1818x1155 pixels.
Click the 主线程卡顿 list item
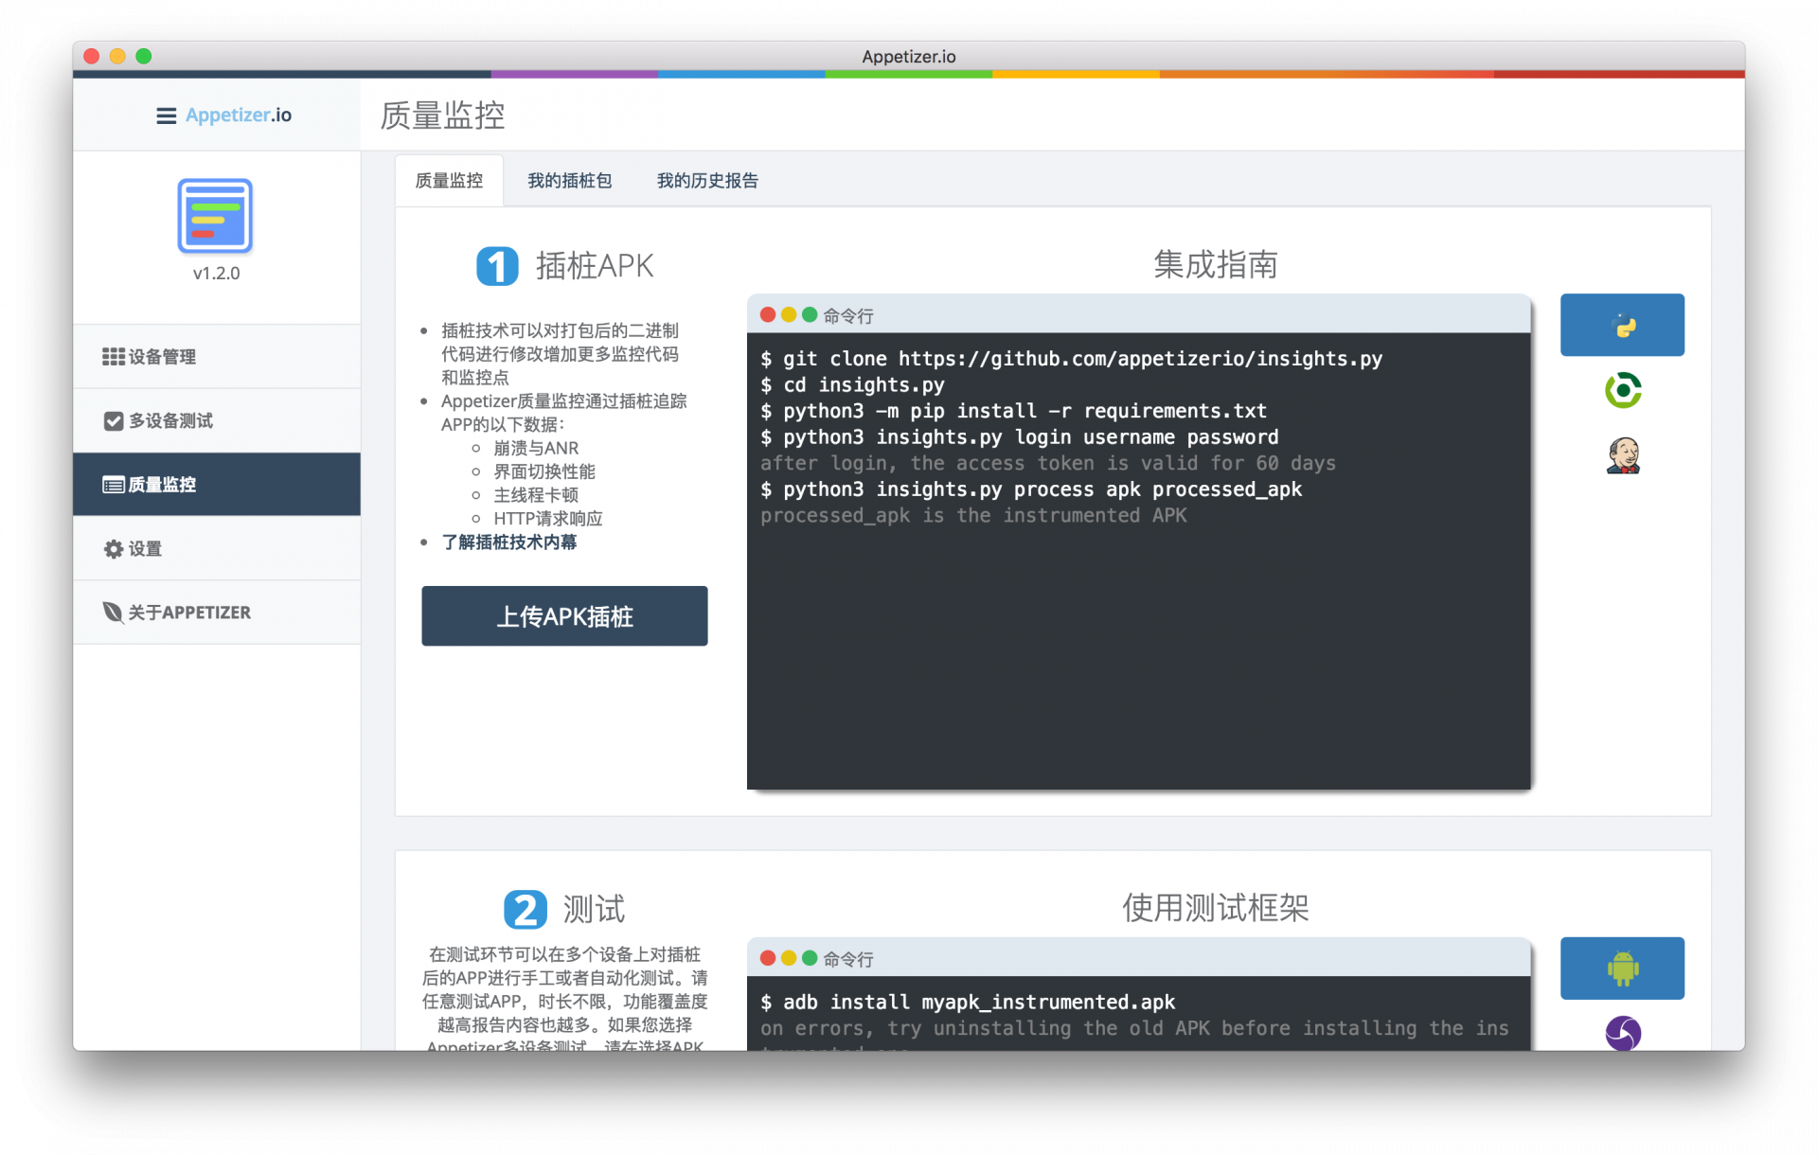[x=536, y=495]
